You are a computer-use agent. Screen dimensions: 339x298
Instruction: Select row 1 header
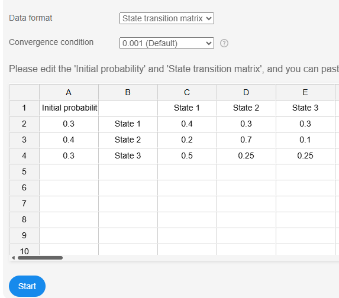point(24,108)
